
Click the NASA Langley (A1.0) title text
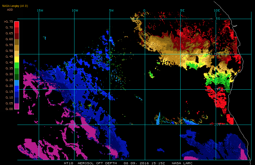tap(15, 6)
